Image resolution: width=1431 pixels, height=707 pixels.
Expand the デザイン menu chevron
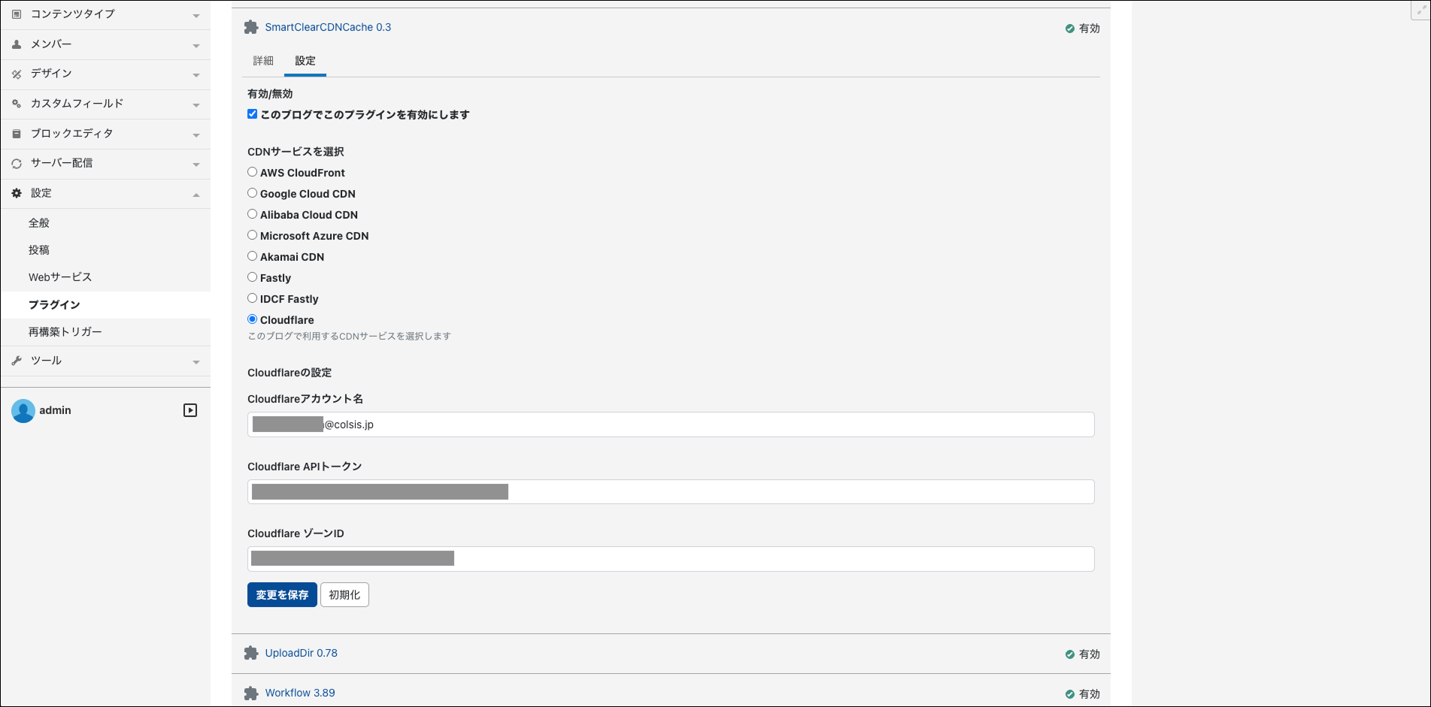pos(196,74)
